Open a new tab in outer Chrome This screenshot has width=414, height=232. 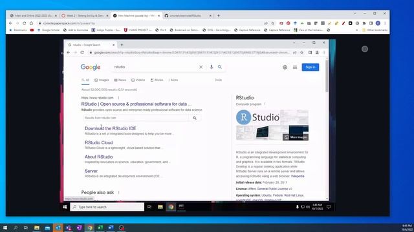pyautogui.click(x=219, y=15)
